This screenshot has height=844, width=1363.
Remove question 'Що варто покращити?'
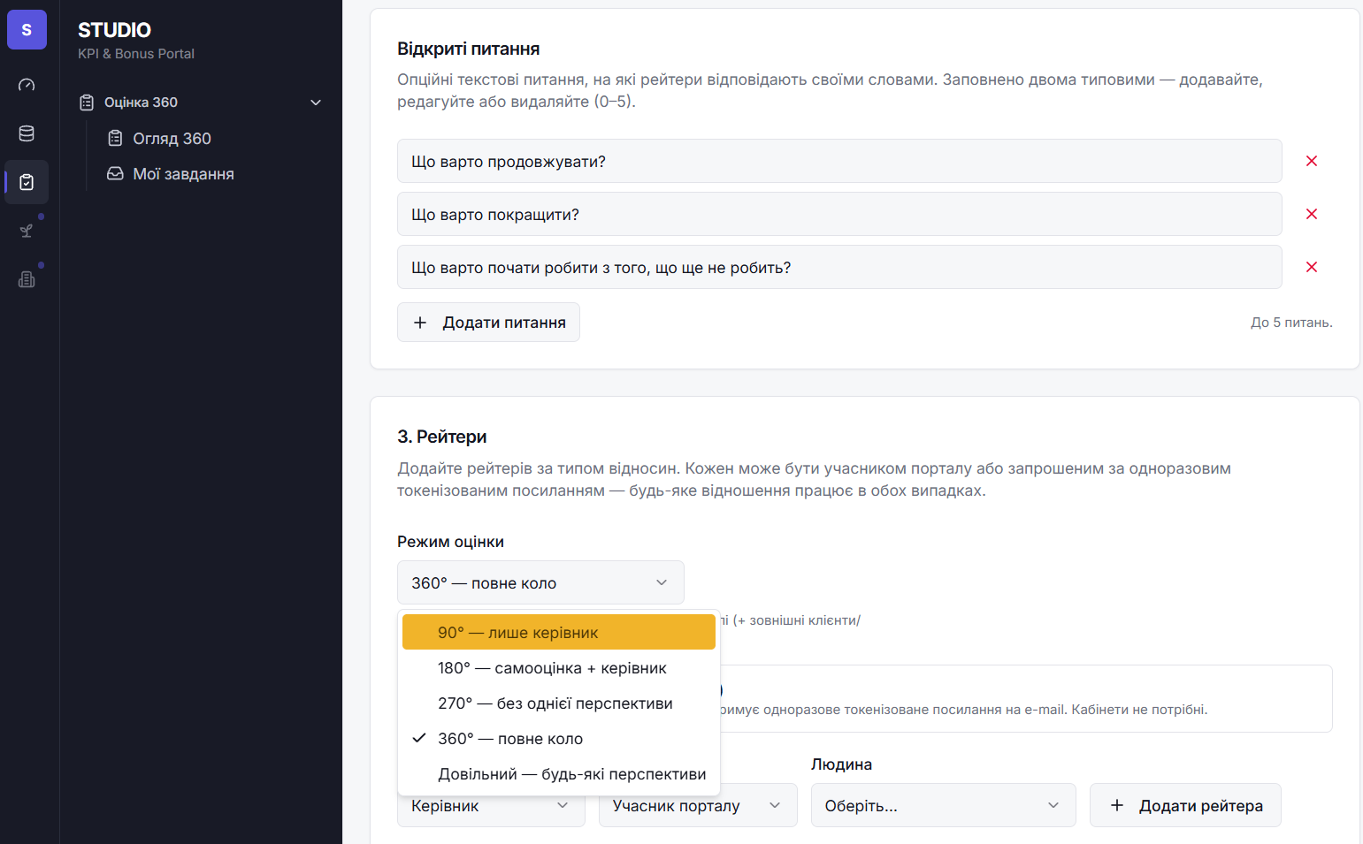(x=1312, y=214)
